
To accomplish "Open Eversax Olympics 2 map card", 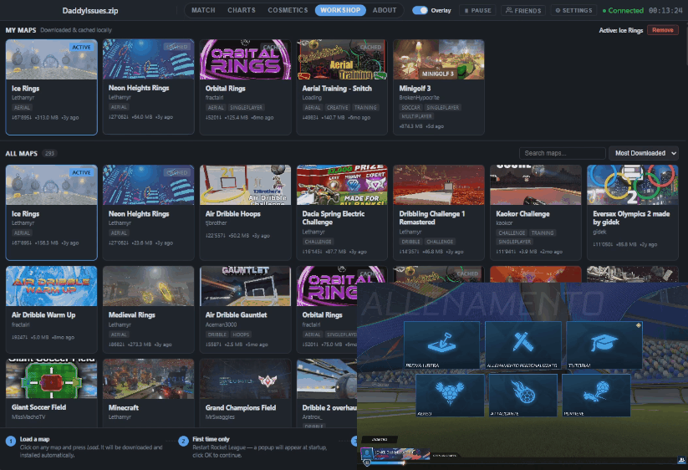I will [633, 212].
